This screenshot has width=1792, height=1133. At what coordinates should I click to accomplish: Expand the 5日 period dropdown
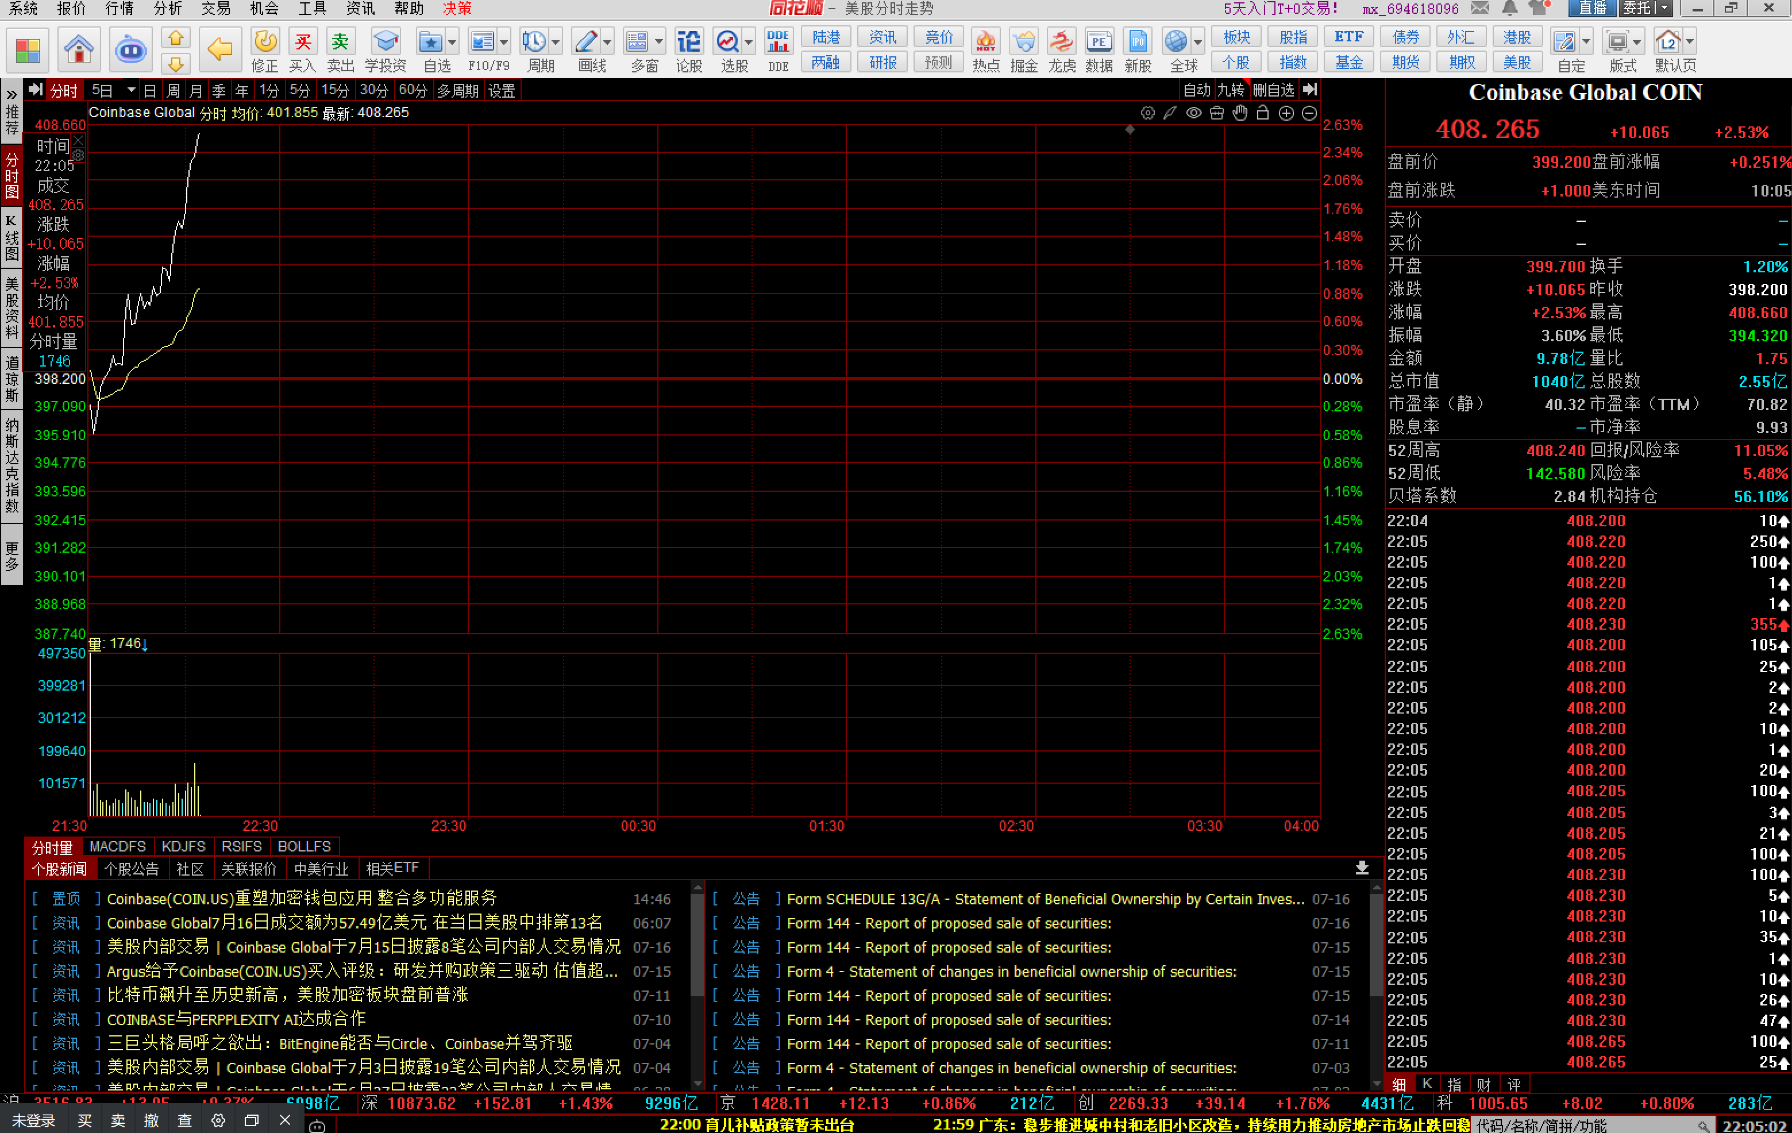(x=131, y=90)
